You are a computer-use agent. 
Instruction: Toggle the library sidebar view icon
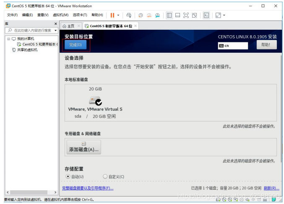pos(169,15)
